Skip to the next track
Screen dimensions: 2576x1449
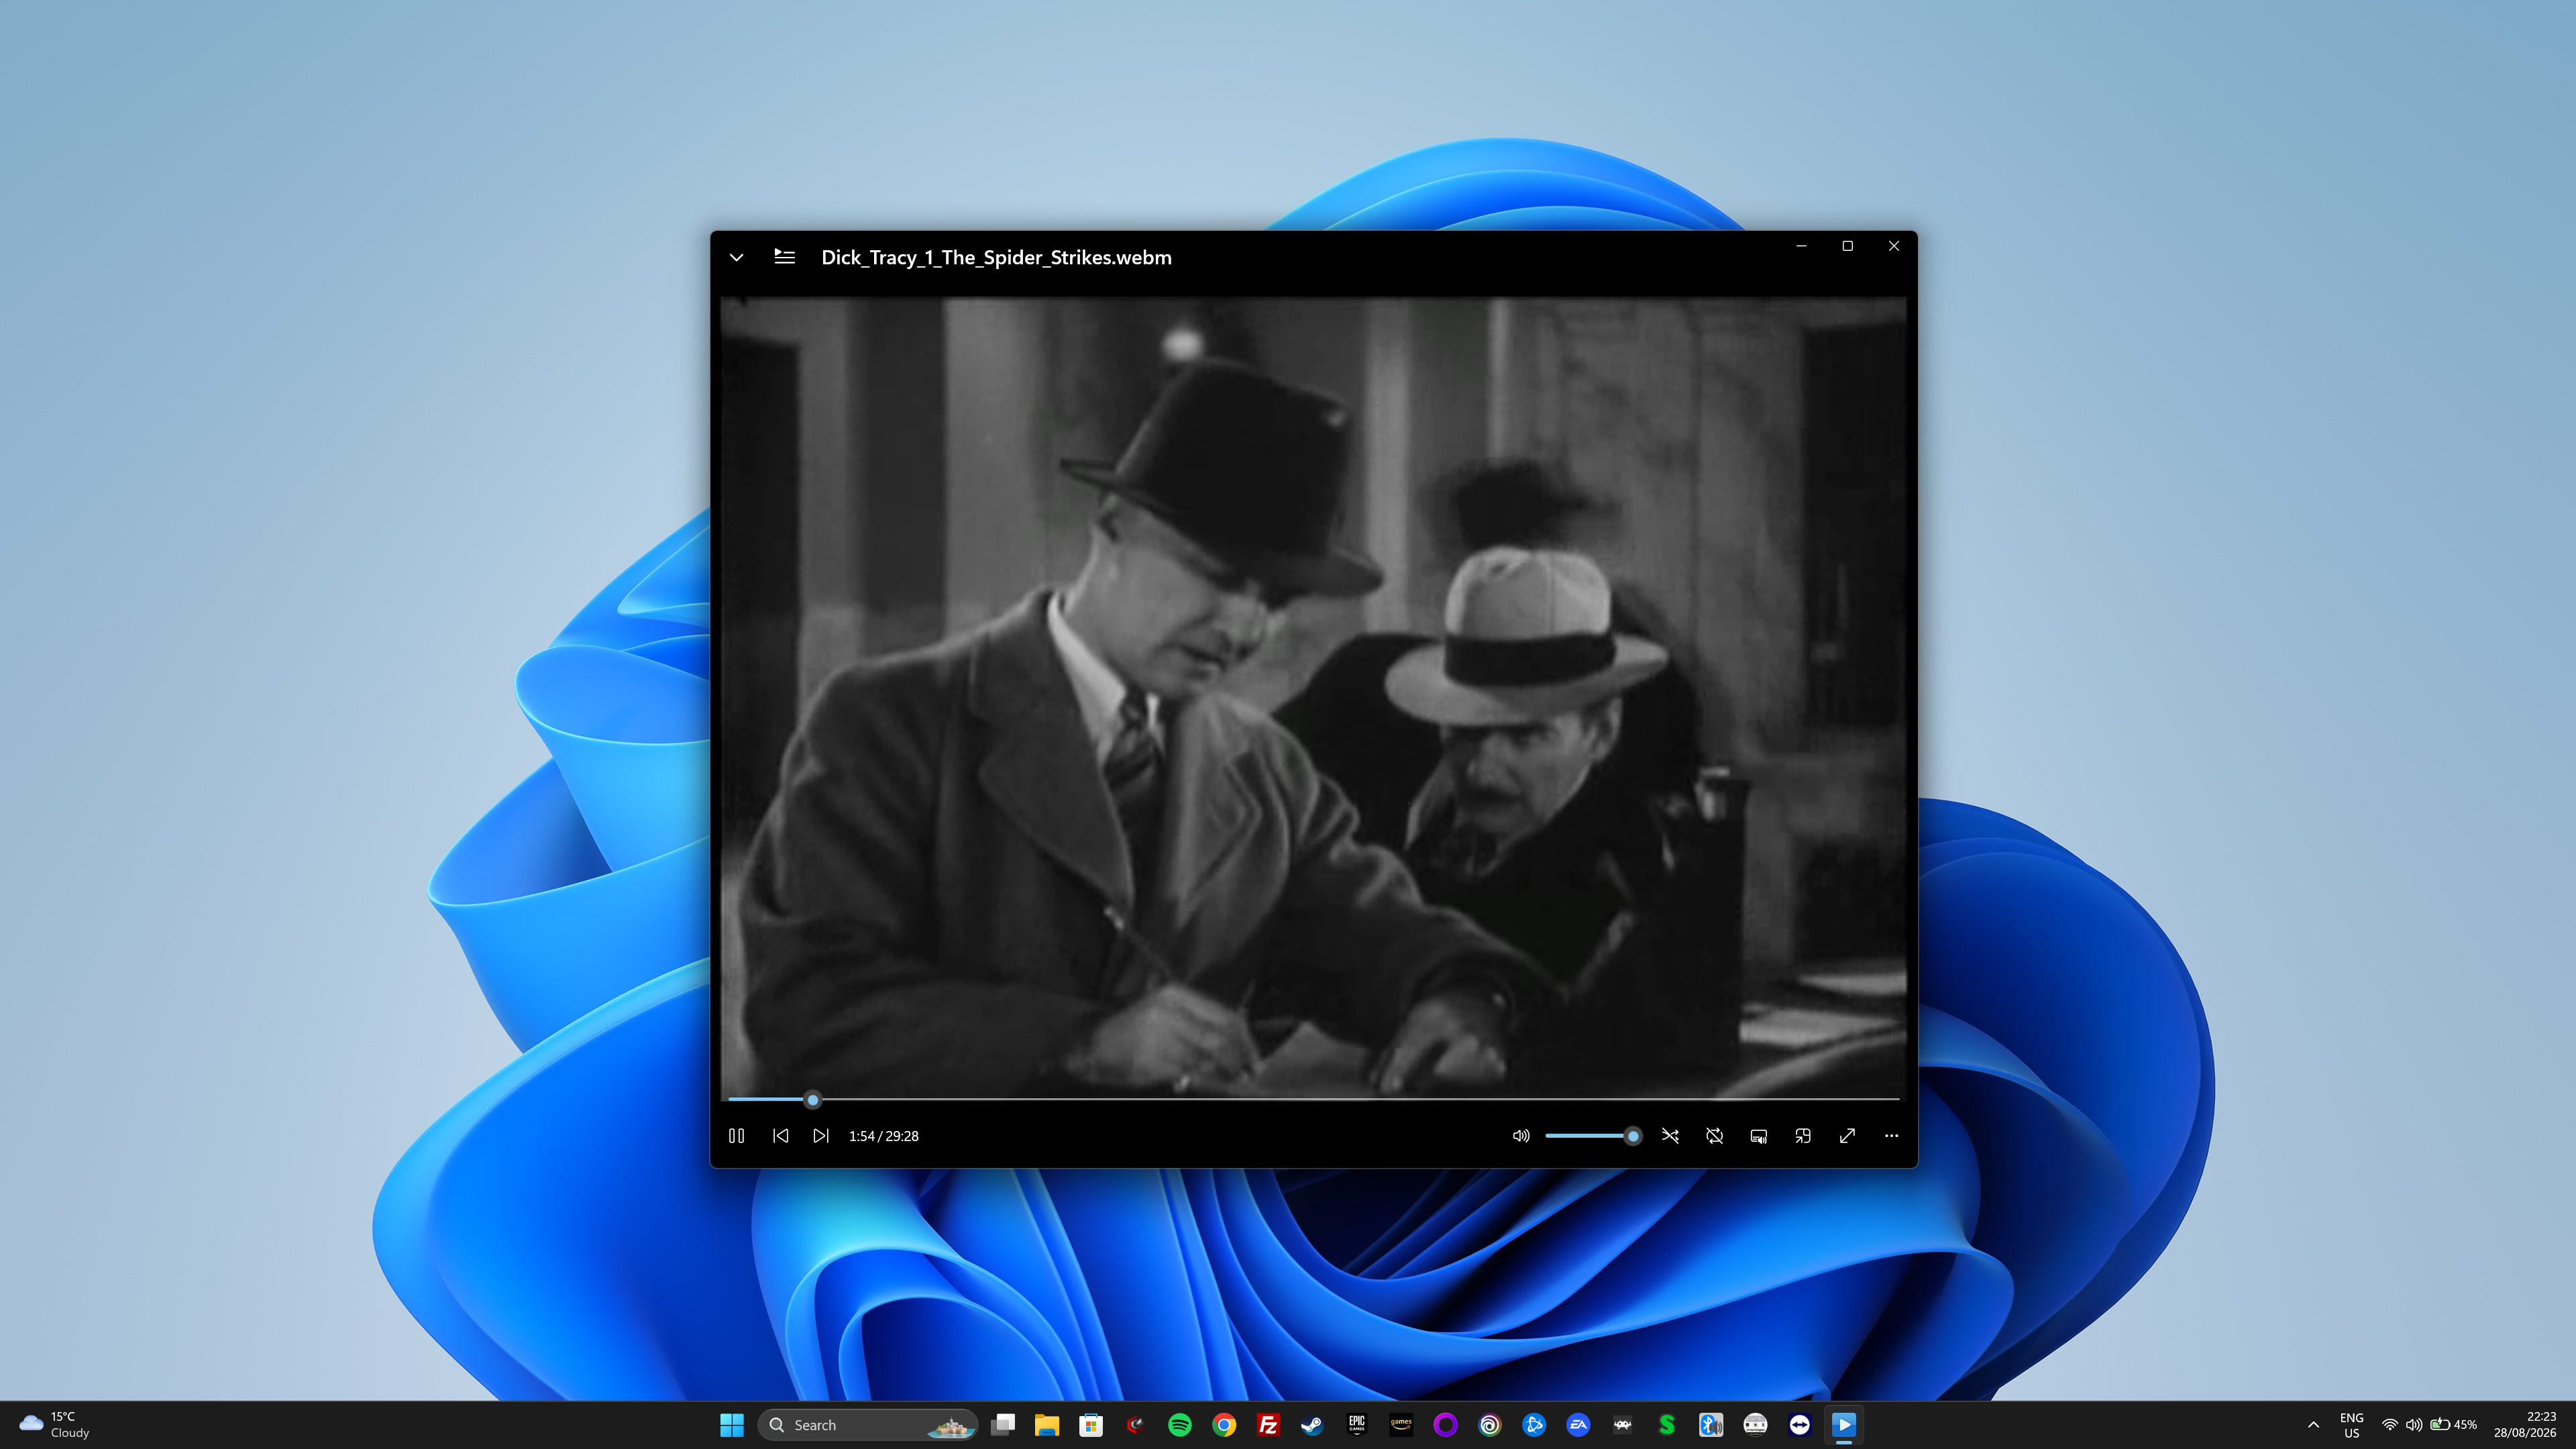[820, 1136]
